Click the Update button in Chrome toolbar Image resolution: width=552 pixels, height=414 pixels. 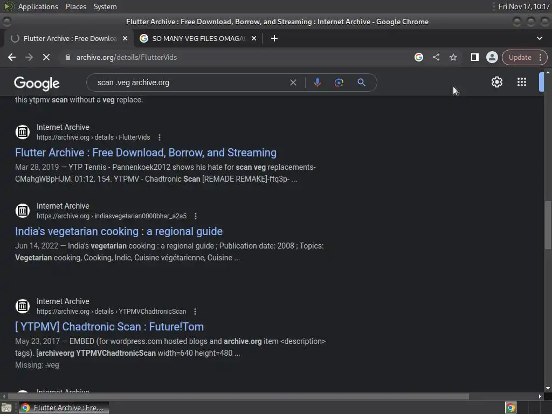point(520,57)
